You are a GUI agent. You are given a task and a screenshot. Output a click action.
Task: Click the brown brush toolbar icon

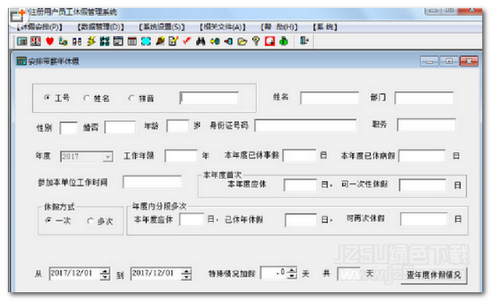159,42
